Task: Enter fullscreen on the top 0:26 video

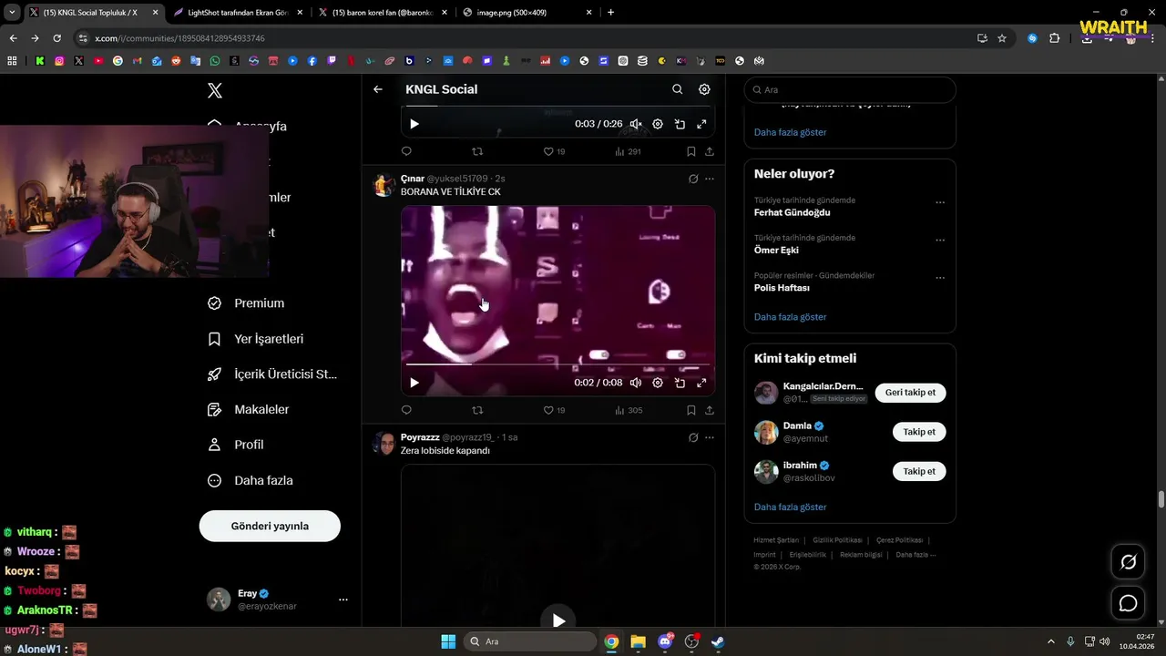Action: point(701,124)
